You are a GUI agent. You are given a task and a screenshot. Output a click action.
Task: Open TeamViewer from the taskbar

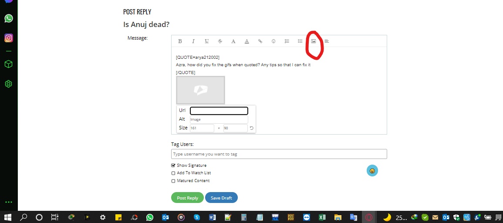306,217
